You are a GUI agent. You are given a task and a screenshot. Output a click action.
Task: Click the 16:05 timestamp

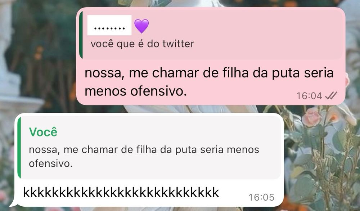(261, 197)
